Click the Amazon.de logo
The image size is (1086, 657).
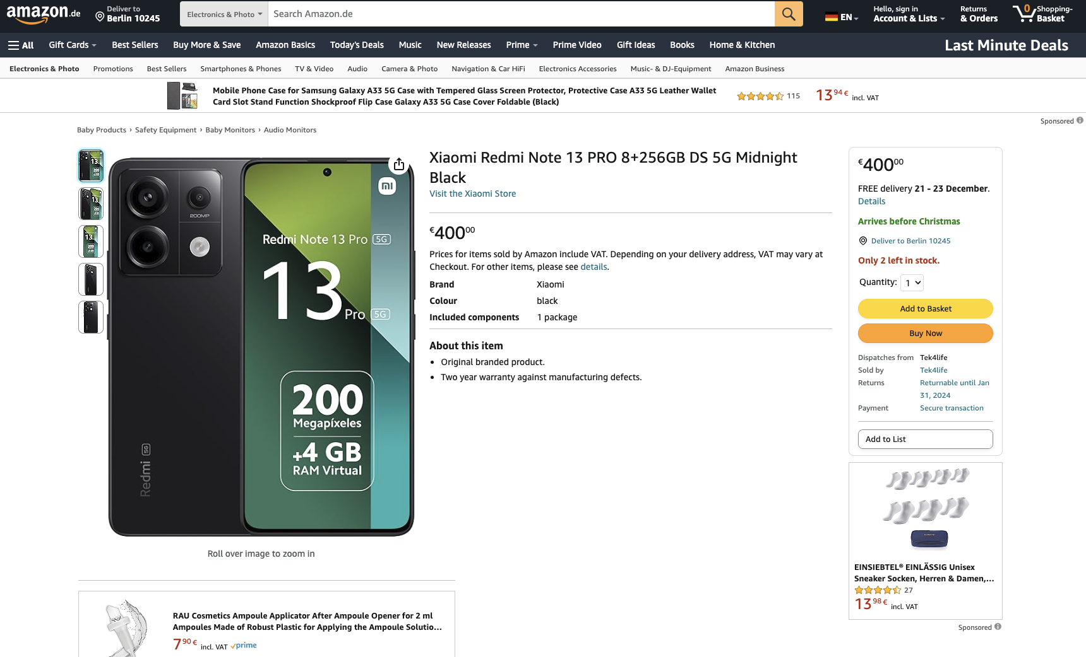(44, 14)
